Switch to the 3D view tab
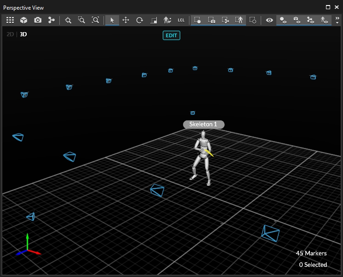Image resolution: width=343 pixels, height=277 pixels. tap(23, 34)
